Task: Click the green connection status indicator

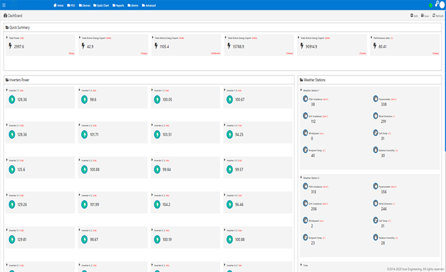Action: (x=431, y=5)
